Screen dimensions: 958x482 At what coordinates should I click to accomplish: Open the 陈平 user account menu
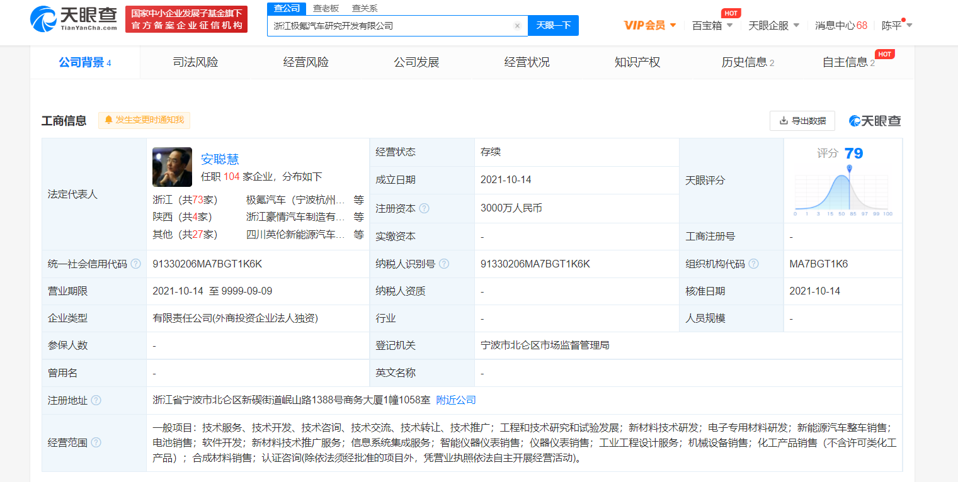tap(897, 26)
